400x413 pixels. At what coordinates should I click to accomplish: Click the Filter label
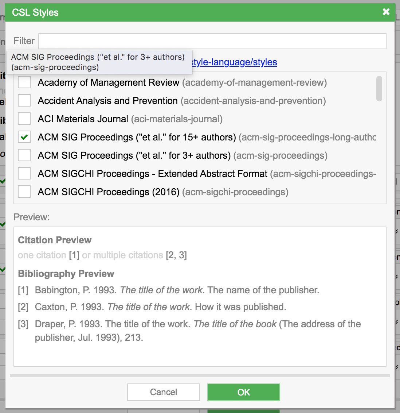tap(24, 41)
